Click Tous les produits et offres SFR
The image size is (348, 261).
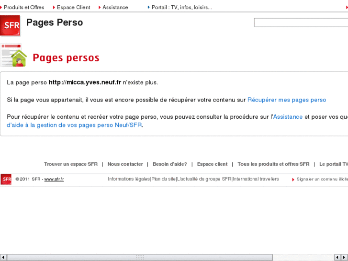tap(273, 164)
